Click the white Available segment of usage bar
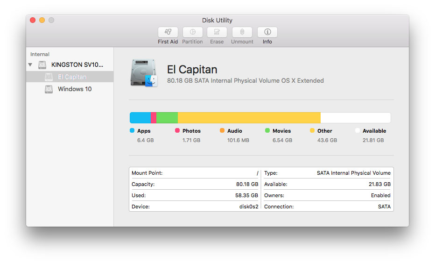This screenshot has width=435, height=264. click(356, 118)
